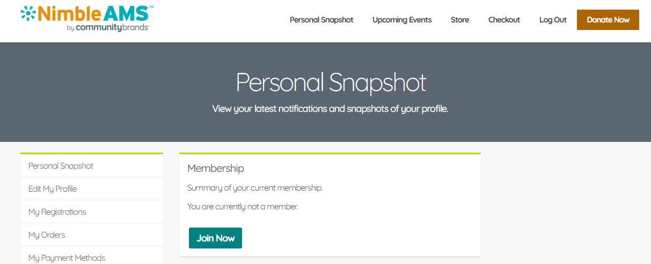Navigate to Checkout in the header
The width and height of the screenshot is (651, 264).
(x=504, y=20)
